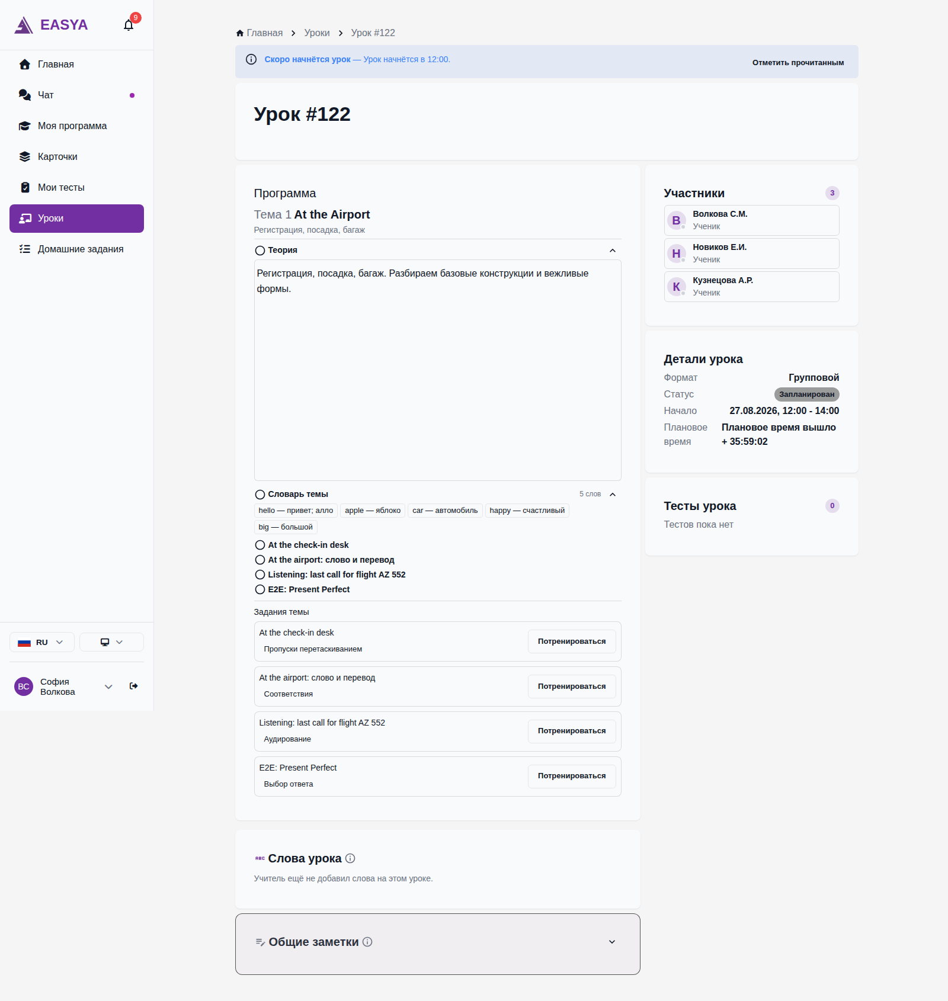Viewport: 948px width, 1001px height.
Task: Expand the Общие заметки panel
Action: (x=612, y=942)
